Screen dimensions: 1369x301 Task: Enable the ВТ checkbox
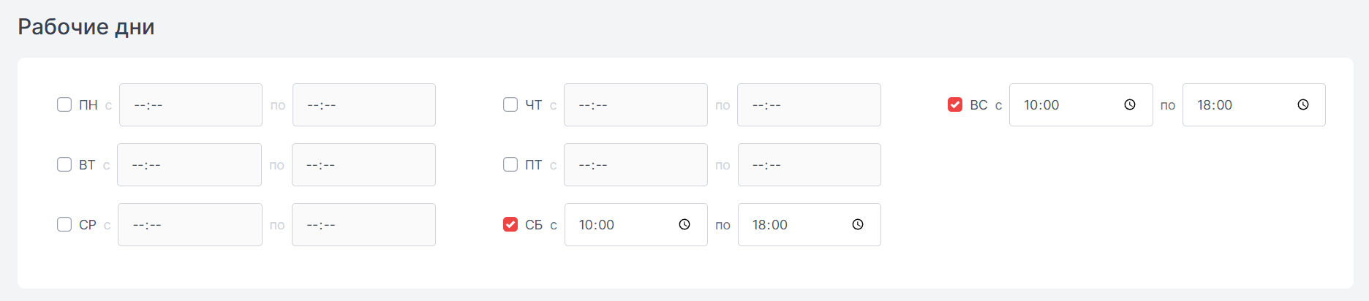(64, 164)
